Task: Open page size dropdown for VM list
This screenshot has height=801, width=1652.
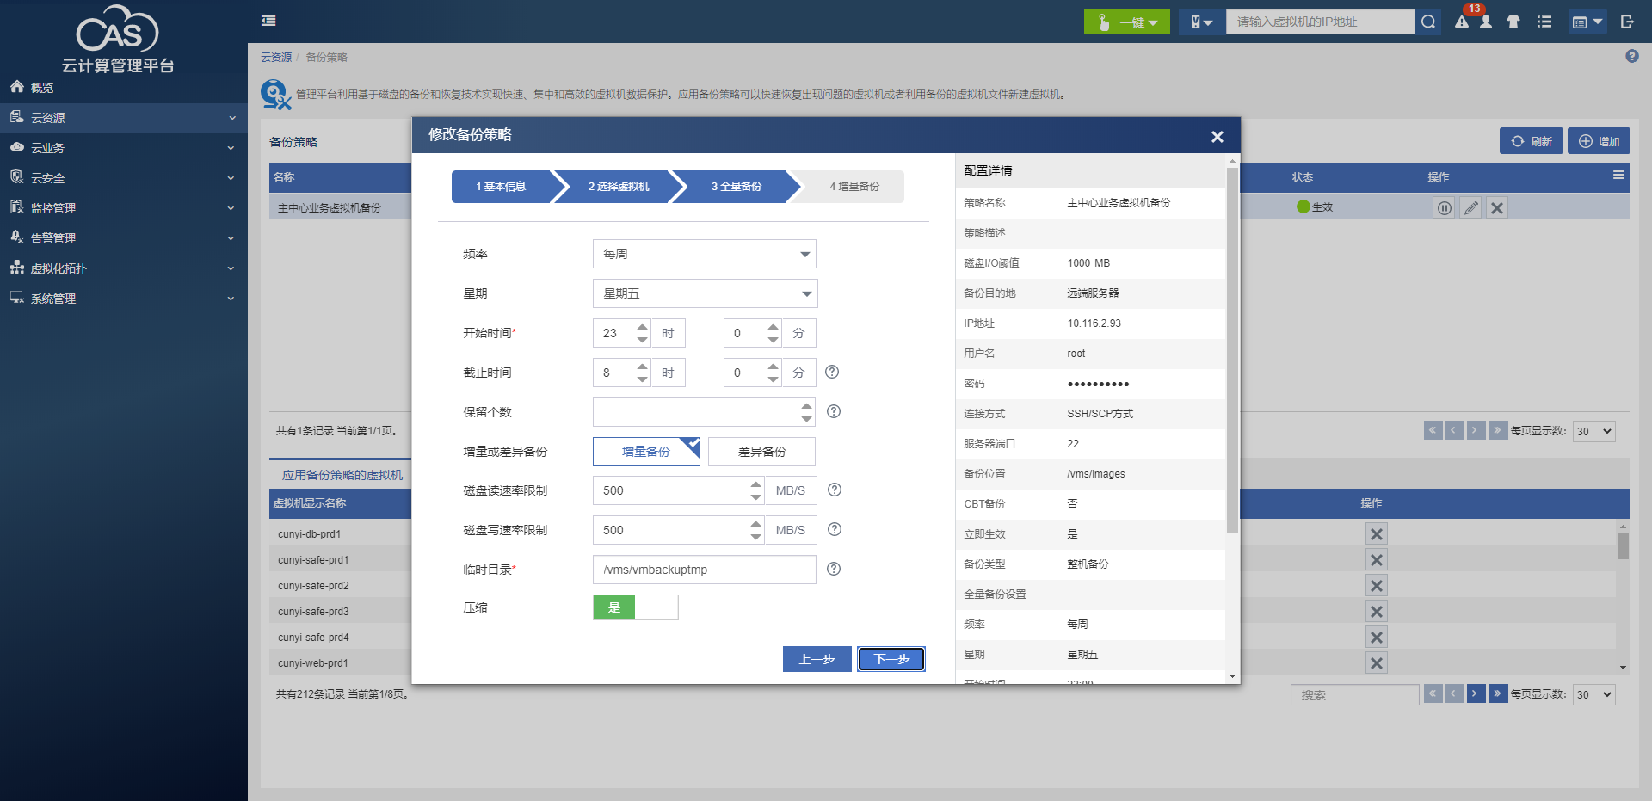Action: click(1594, 694)
